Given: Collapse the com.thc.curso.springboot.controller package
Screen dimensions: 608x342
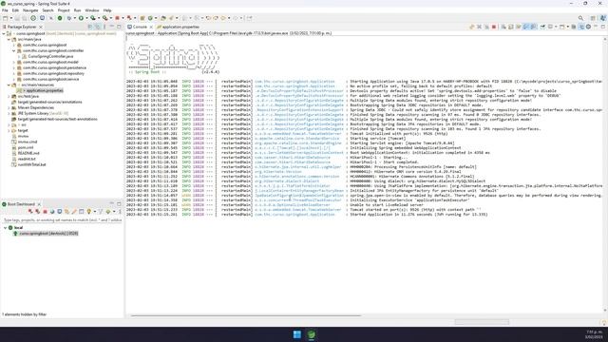Looking at the screenshot, I should coord(14,50).
